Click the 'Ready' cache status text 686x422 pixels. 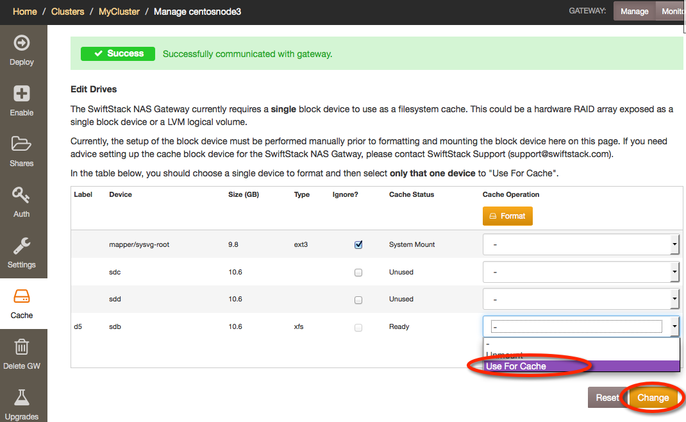coord(399,326)
